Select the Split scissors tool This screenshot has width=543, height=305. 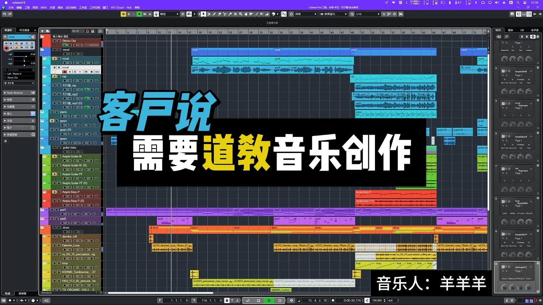pos(225,14)
